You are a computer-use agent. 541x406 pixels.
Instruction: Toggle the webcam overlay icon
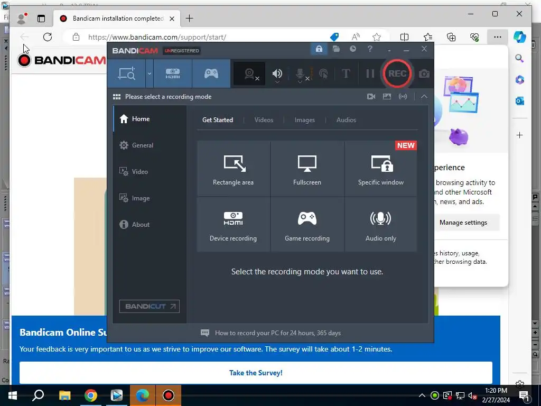(249, 73)
